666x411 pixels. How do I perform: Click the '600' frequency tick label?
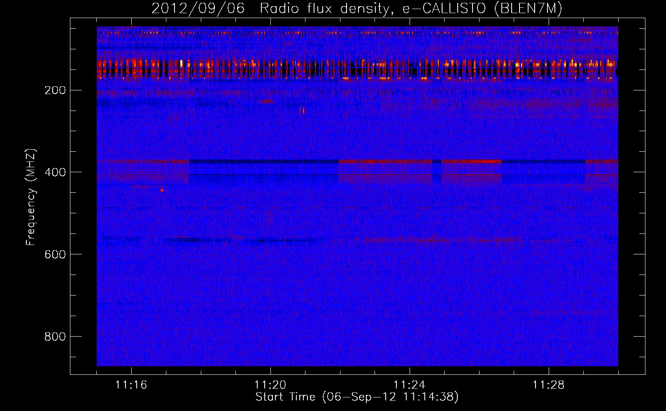pyautogui.click(x=55, y=254)
